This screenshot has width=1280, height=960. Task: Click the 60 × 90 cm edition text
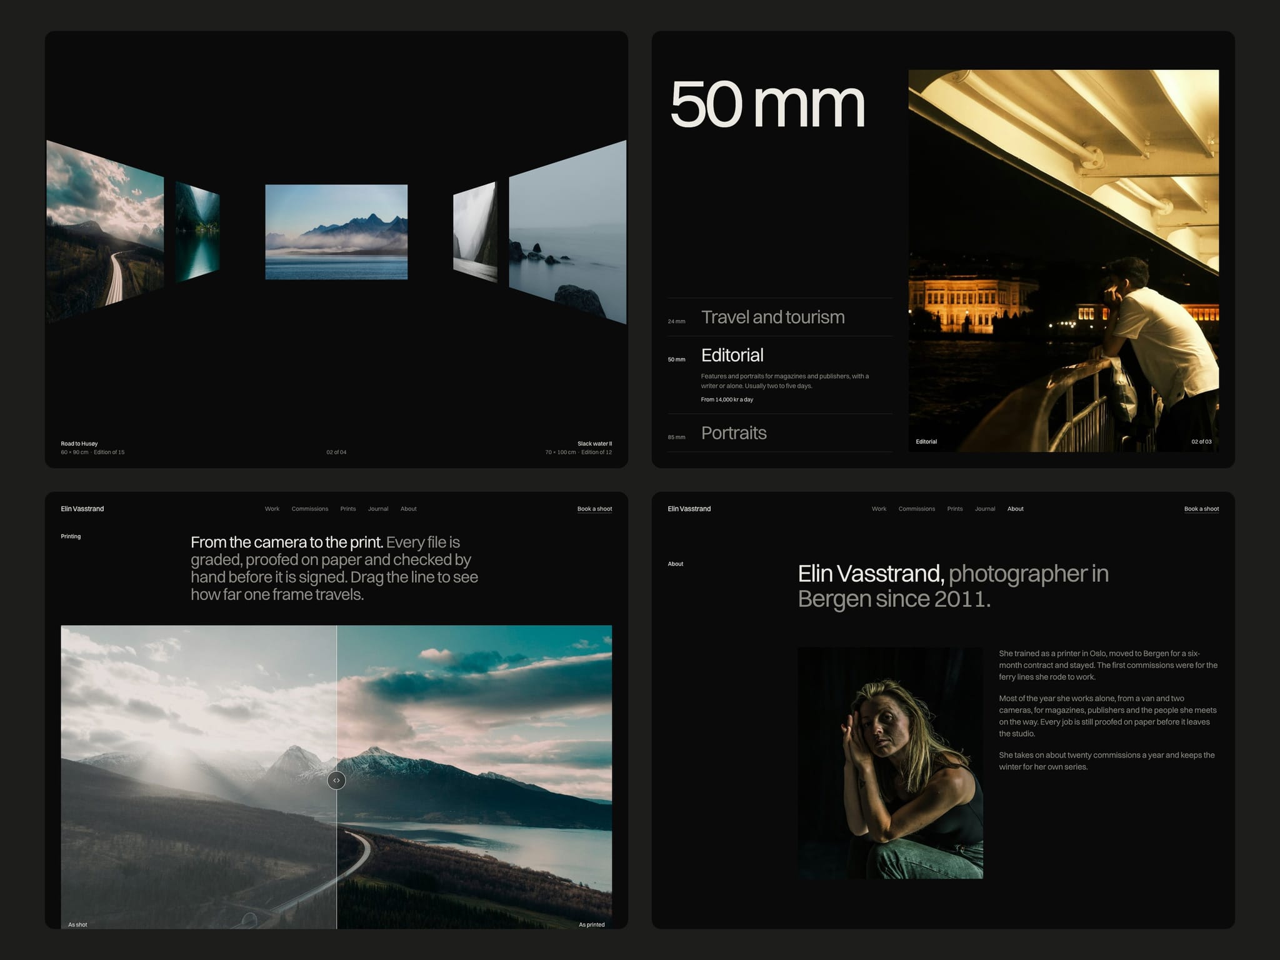[92, 452]
